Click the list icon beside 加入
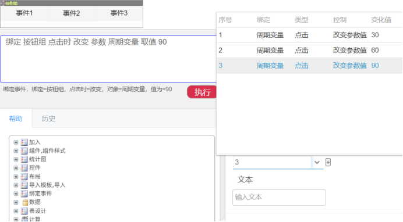 (x=24, y=142)
